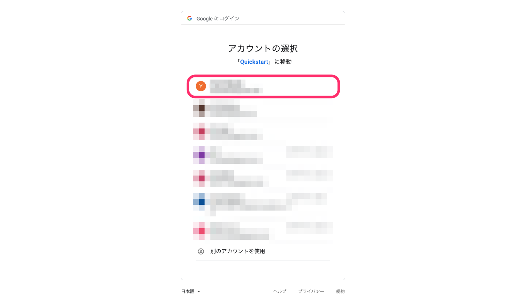Choose the third account's red avatar
This screenshot has height=304, width=526.
click(201, 131)
